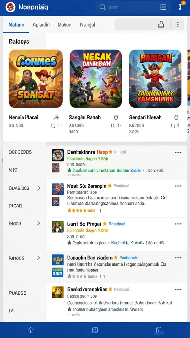Click the notification icon with orange dot

click(x=180, y=7)
